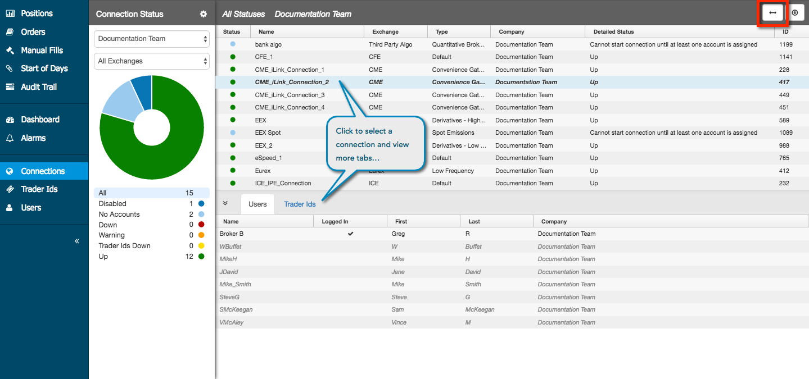Select user MikeH in users list
Image resolution: width=809 pixels, height=379 pixels.
coord(512,259)
